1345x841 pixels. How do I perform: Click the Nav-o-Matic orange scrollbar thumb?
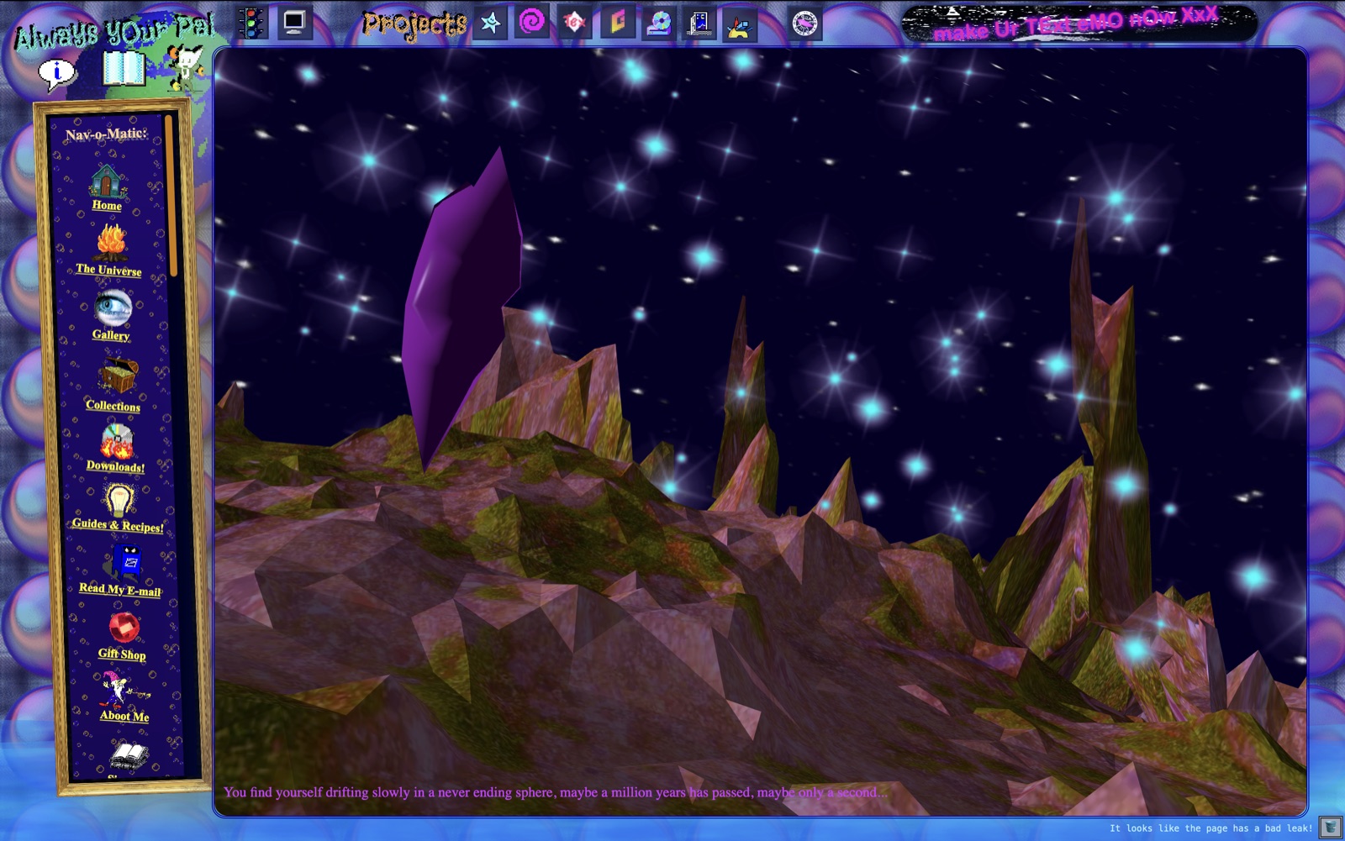(171, 197)
